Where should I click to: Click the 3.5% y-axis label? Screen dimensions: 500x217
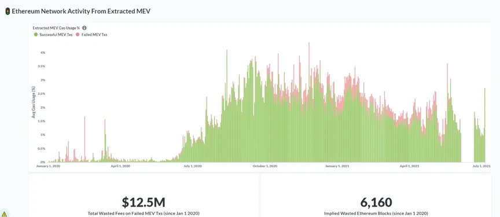pos(42,67)
